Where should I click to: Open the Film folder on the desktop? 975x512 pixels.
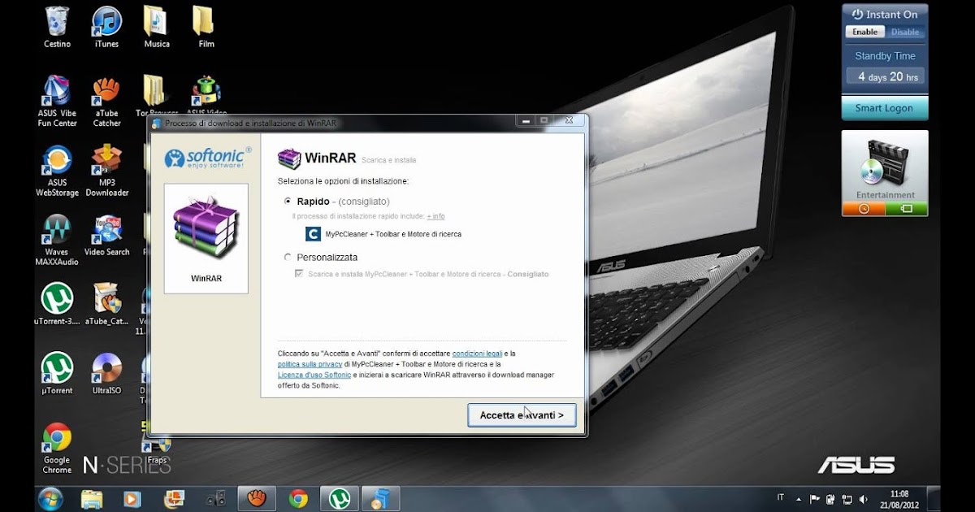pyautogui.click(x=206, y=26)
